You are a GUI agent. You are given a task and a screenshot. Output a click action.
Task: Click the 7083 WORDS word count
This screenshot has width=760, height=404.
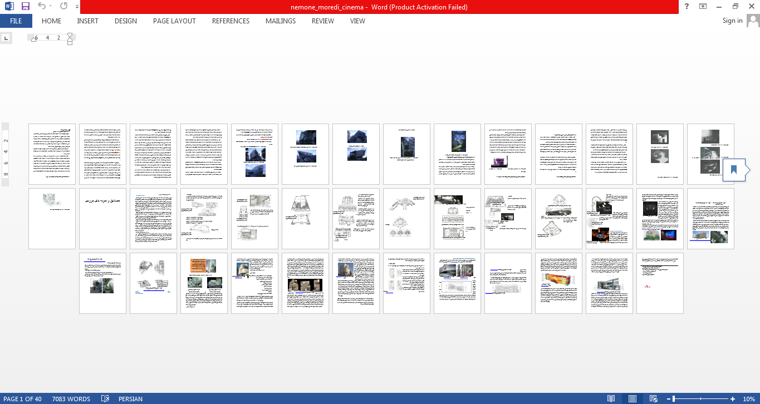click(x=71, y=399)
